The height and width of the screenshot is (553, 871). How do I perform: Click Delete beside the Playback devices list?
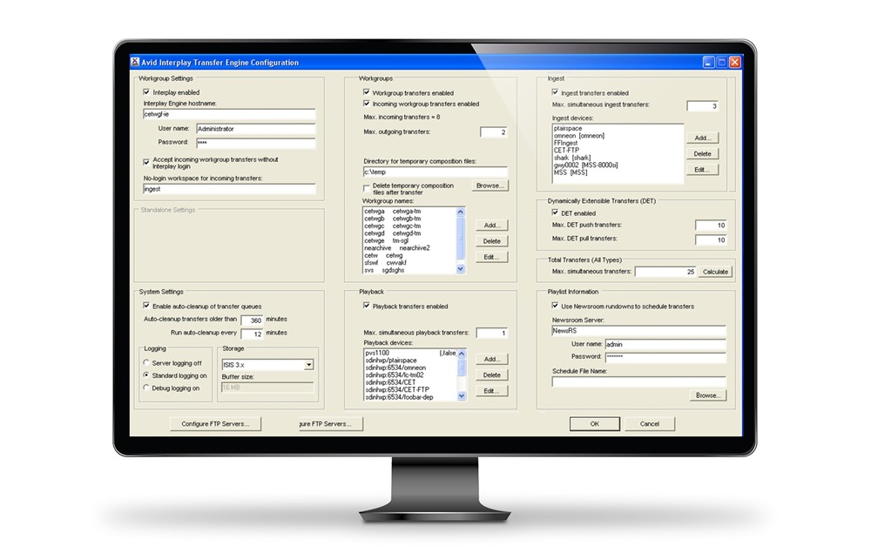coord(491,375)
